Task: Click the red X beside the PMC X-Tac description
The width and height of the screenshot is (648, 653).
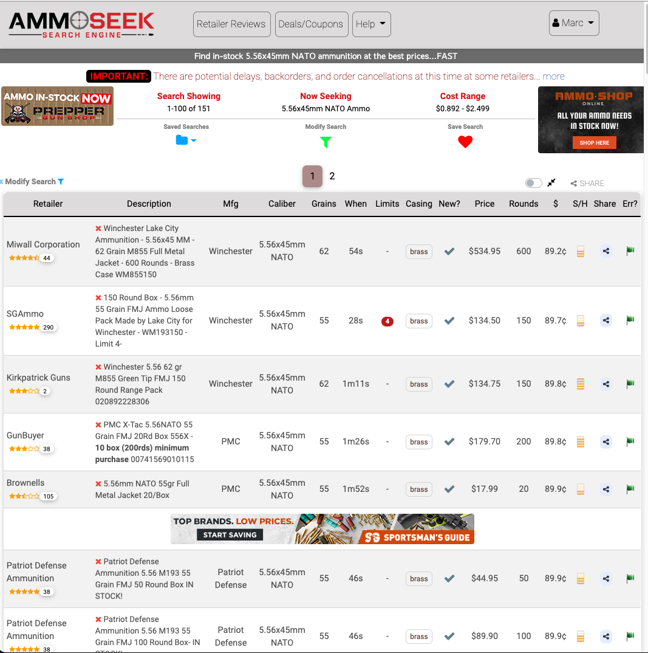Action: click(x=98, y=424)
